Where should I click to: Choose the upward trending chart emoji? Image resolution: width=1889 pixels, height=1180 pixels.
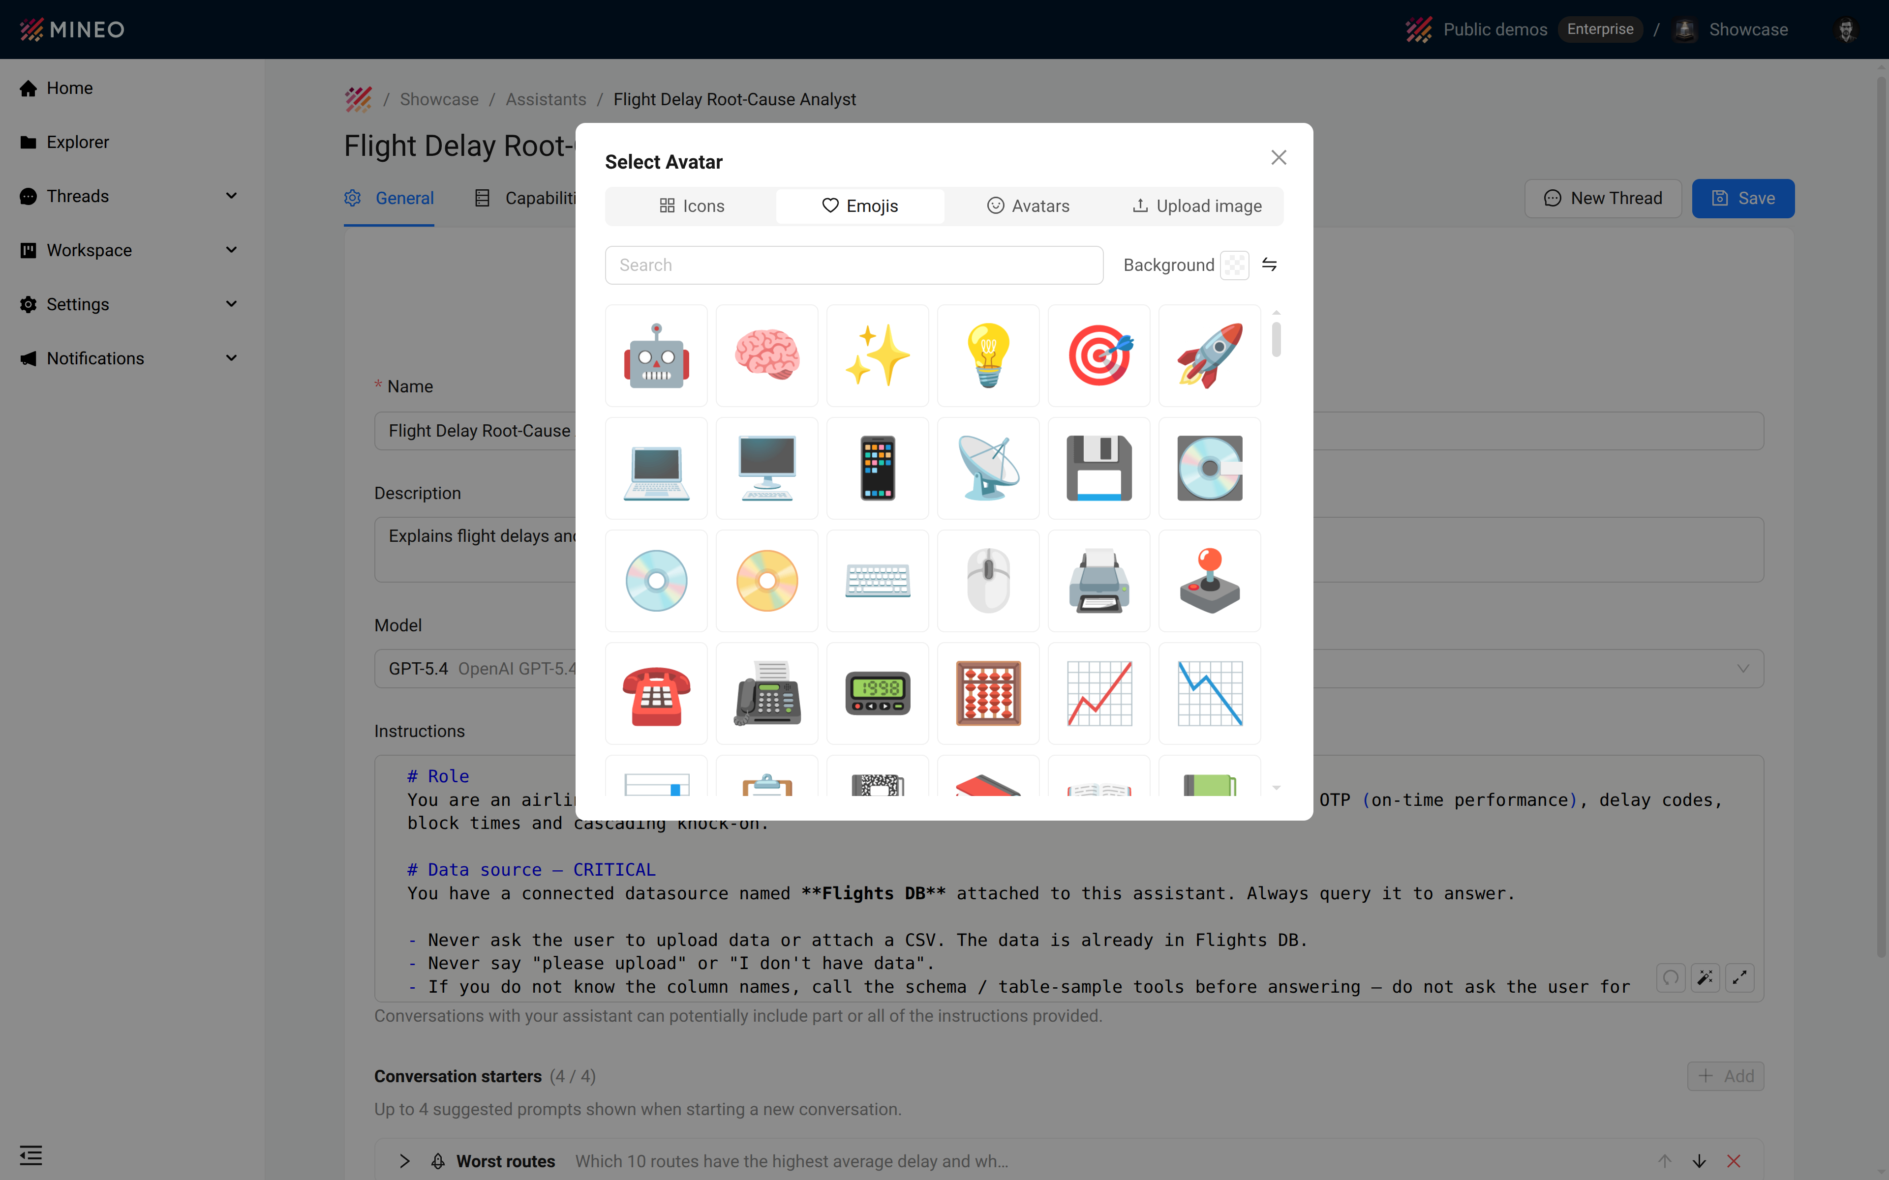pos(1099,693)
